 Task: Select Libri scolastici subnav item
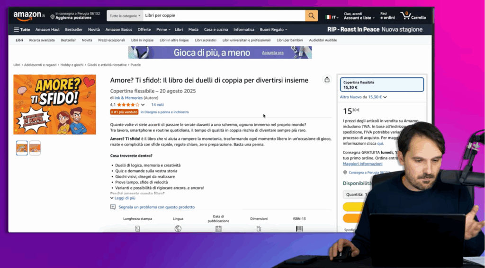[206, 40]
